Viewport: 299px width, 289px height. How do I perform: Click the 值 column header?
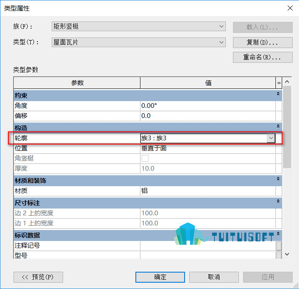[x=208, y=83]
